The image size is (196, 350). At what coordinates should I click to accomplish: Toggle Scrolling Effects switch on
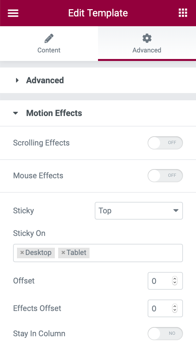pyautogui.click(x=165, y=143)
